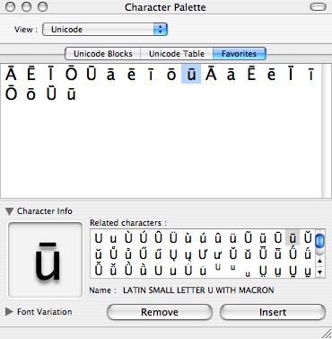The image size is (332, 339).
Task: Select Ũ (capital U tilde) in Related characters
Action: coord(248,237)
